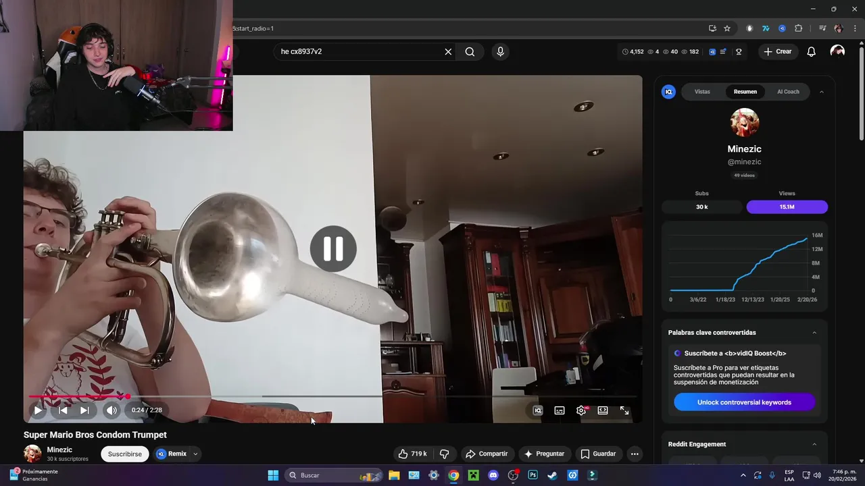The image size is (865, 486).
Task: Click the play button in video controls
Action: (38, 410)
